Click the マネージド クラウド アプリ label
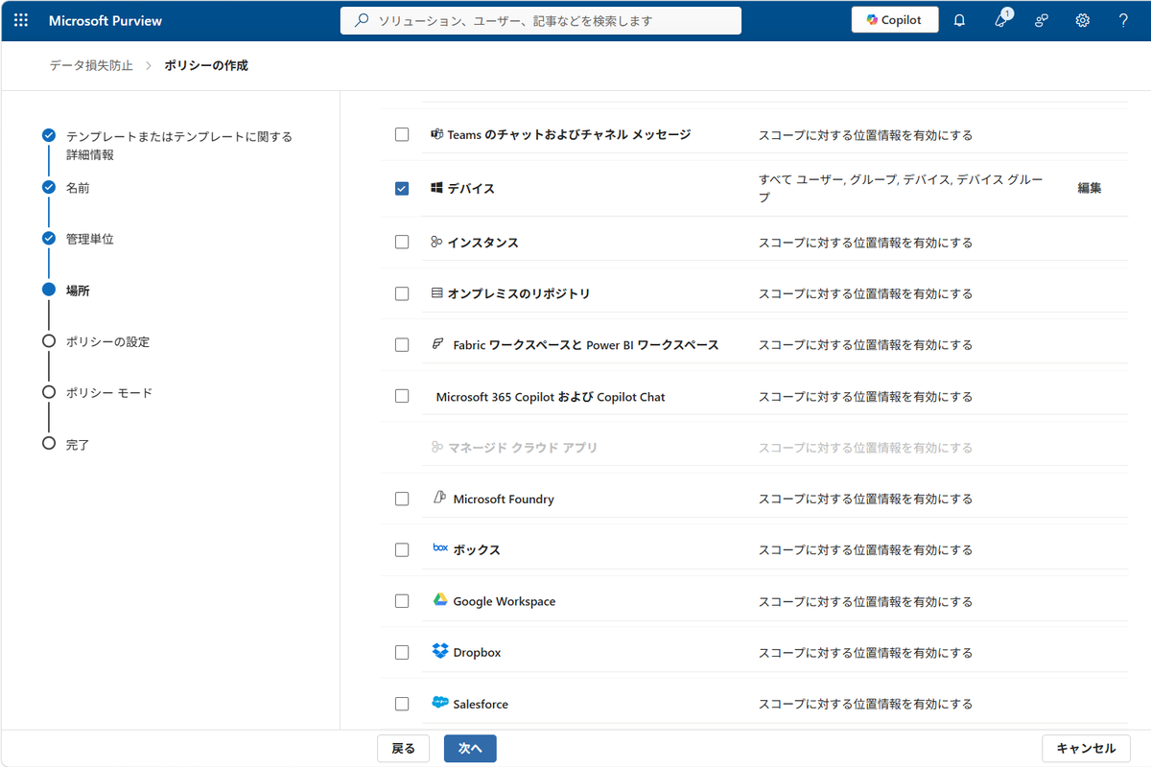The width and height of the screenshot is (1151, 767). pyautogui.click(x=523, y=448)
